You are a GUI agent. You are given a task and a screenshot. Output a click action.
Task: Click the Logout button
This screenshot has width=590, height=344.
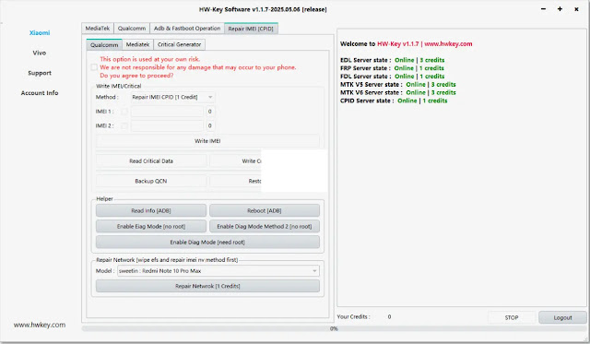pos(562,317)
